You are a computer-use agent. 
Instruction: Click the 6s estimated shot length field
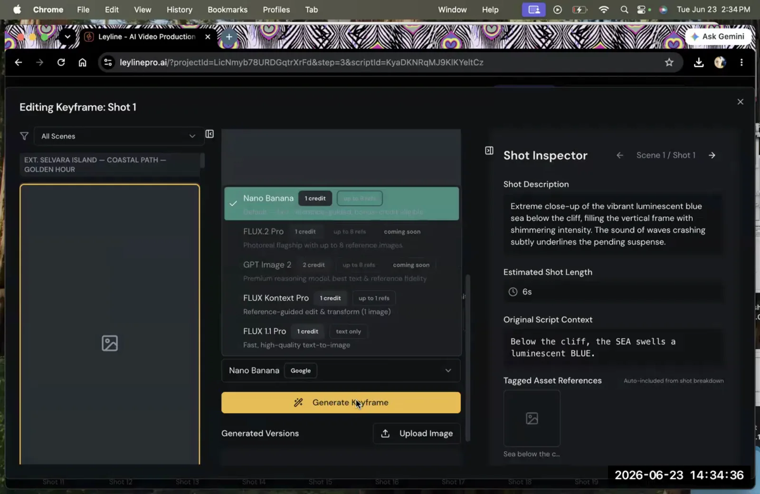click(613, 292)
